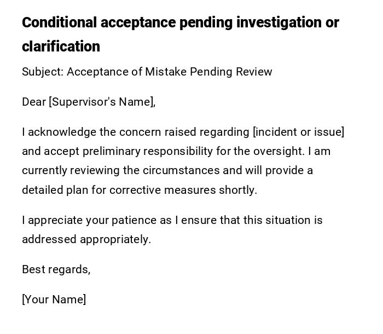
Task: Select the "[incident or issue]" placeholder
Action: tap(298, 132)
